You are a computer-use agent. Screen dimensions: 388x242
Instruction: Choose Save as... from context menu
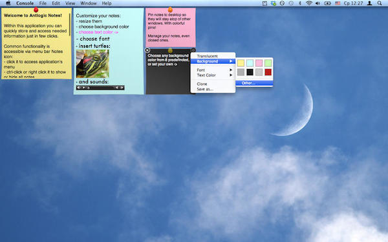pos(213,89)
